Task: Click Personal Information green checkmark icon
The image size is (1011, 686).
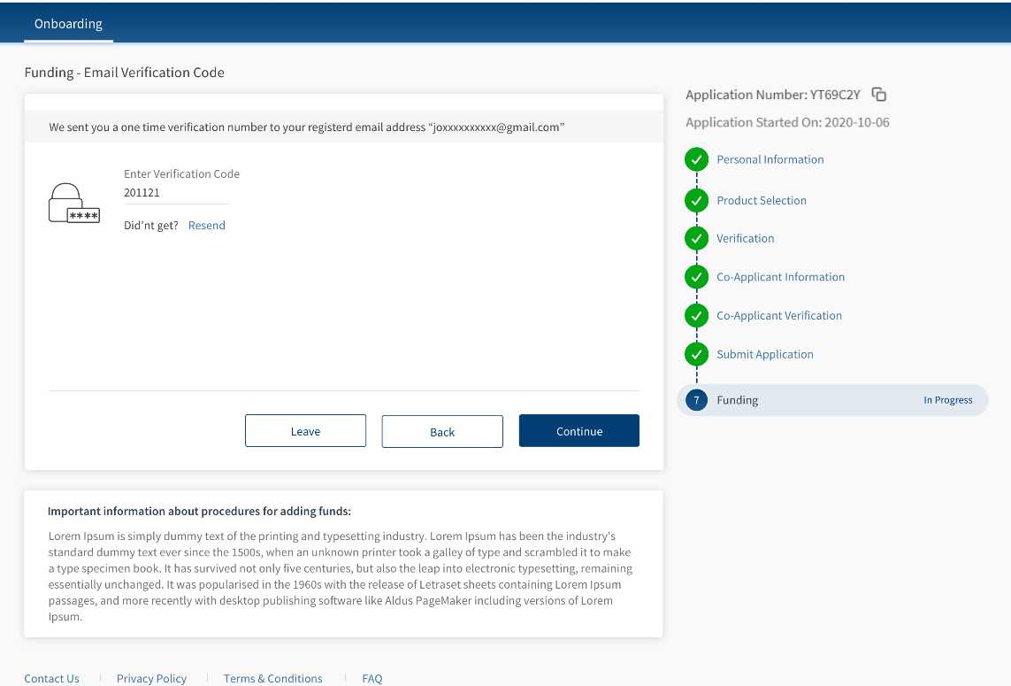Action: click(x=697, y=160)
